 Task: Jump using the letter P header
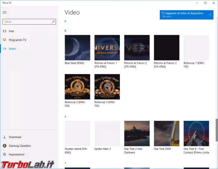(x=65, y=22)
